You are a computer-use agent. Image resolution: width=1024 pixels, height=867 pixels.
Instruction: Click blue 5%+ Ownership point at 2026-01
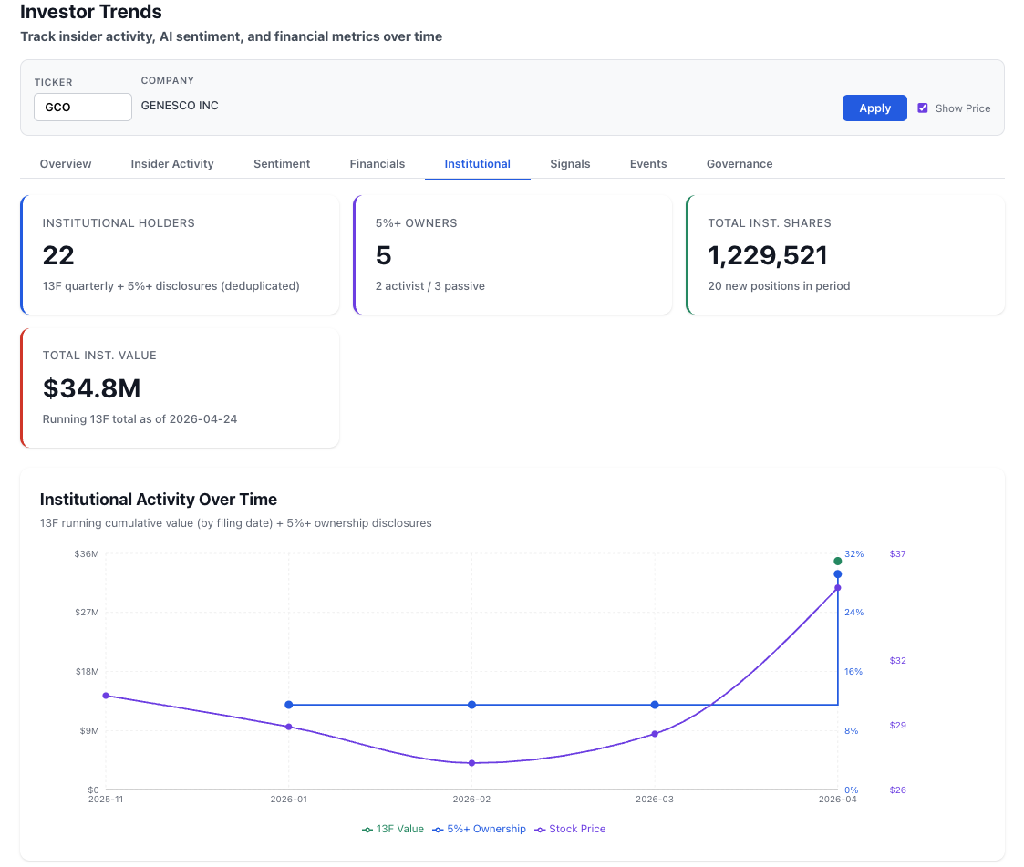(x=289, y=705)
